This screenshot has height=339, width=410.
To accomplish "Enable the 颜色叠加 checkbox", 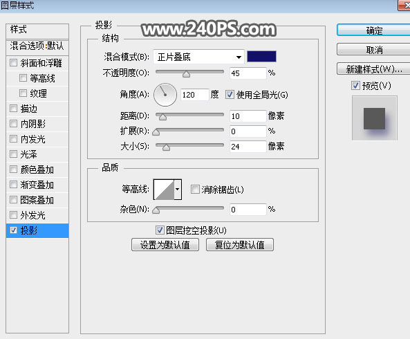I will (13, 169).
